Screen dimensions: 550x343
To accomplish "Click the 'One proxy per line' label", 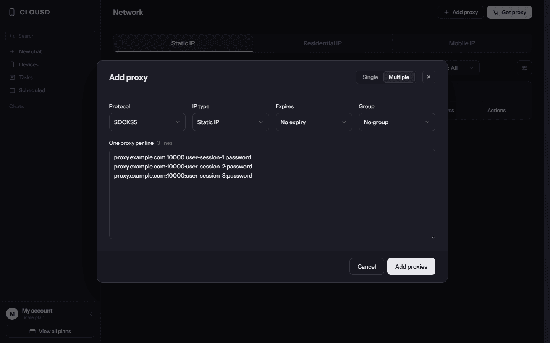I will pos(131,143).
